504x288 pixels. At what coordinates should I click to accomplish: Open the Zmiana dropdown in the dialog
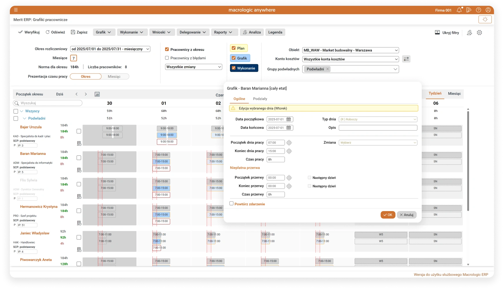(378, 143)
